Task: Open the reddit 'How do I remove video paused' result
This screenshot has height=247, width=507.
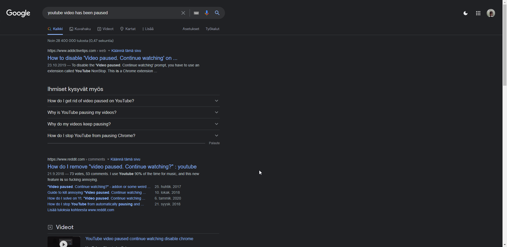Action: 122,167
